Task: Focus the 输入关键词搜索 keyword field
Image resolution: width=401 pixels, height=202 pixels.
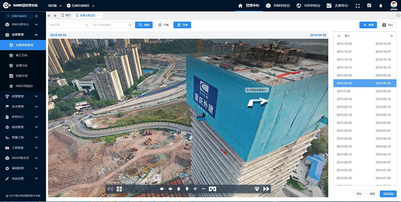Action: click(x=112, y=25)
